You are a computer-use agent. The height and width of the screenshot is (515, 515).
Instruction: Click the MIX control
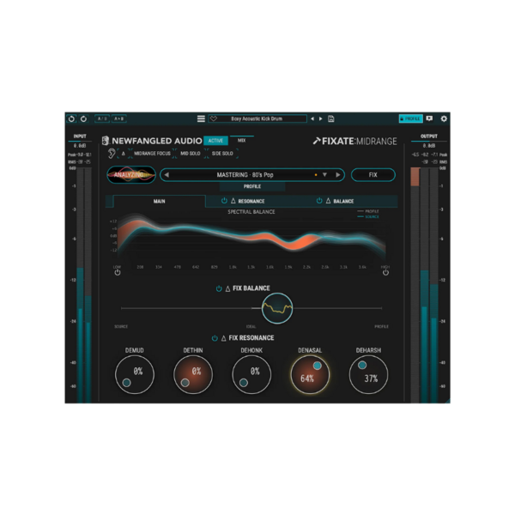click(x=242, y=140)
